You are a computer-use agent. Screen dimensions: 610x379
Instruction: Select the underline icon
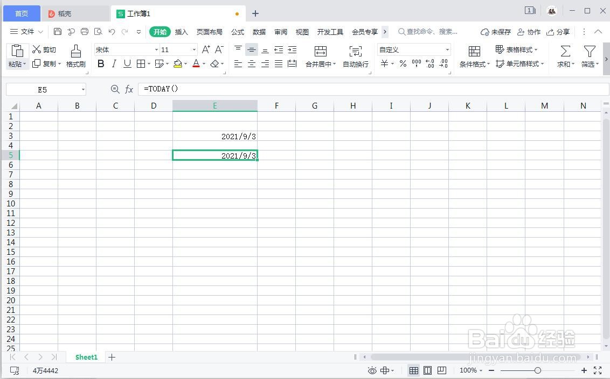pos(126,63)
